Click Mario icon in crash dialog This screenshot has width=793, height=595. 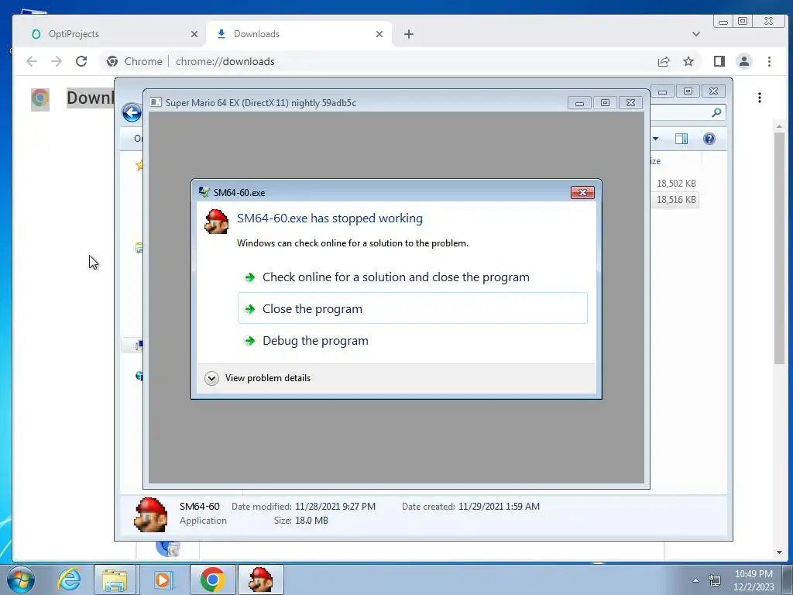[x=216, y=222]
